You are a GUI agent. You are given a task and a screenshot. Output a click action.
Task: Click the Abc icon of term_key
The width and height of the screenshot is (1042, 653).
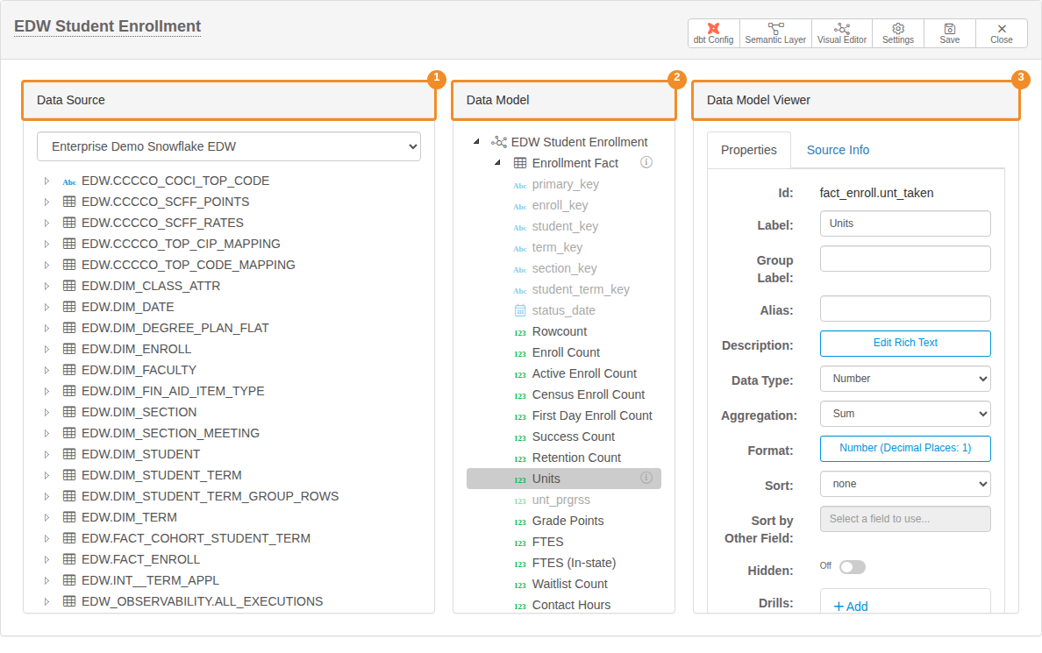(519, 248)
